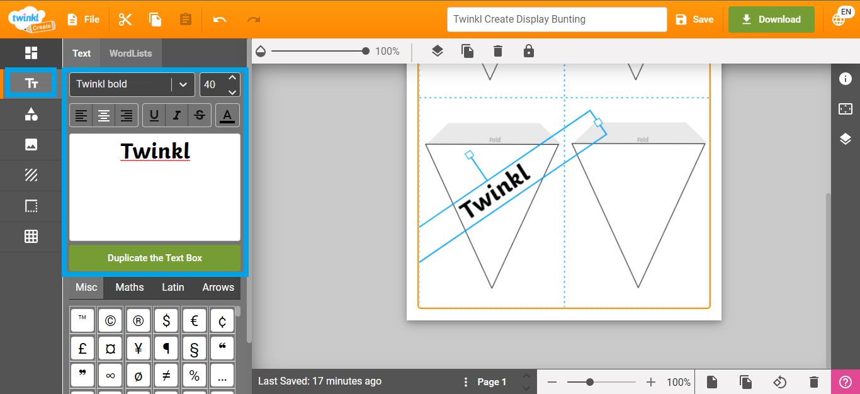
Task: Duplicate the selected element from the canvas toolbar
Action: click(x=468, y=51)
